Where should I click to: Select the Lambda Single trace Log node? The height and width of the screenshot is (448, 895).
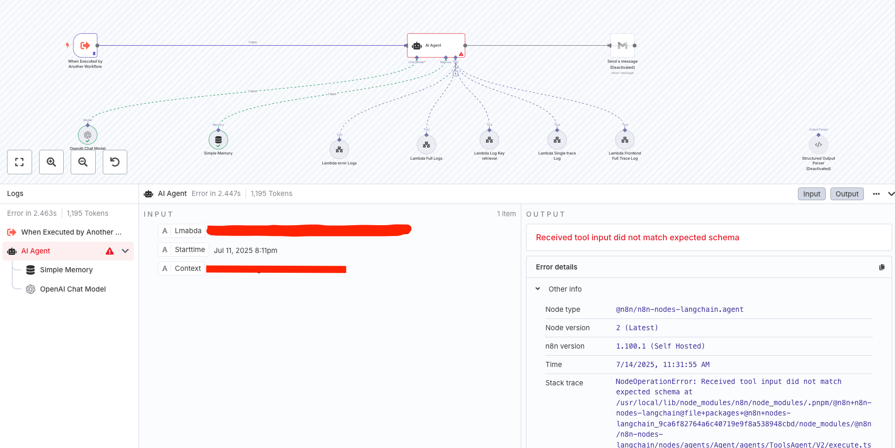(x=557, y=140)
